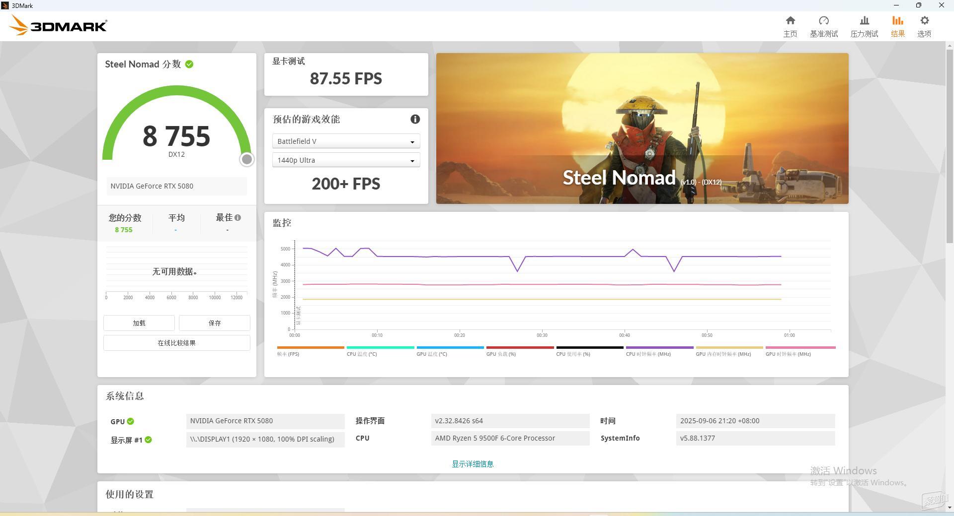Open the 选项 options tab
954x516 pixels.
(x=924, y=26)
